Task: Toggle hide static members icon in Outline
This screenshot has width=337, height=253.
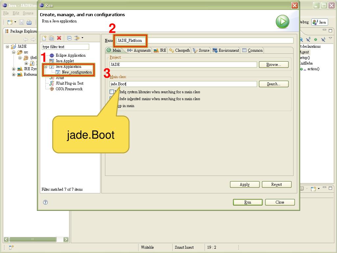Action: tap(308, 40)
